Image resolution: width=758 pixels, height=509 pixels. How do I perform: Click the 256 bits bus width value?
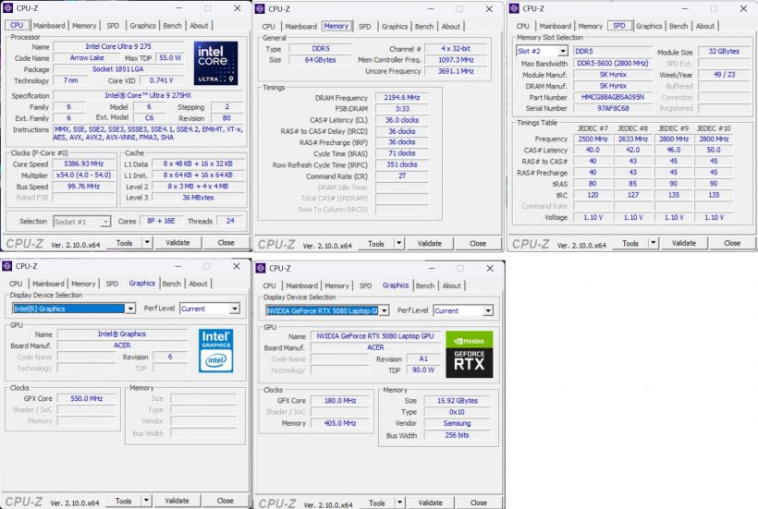(458, 435)
